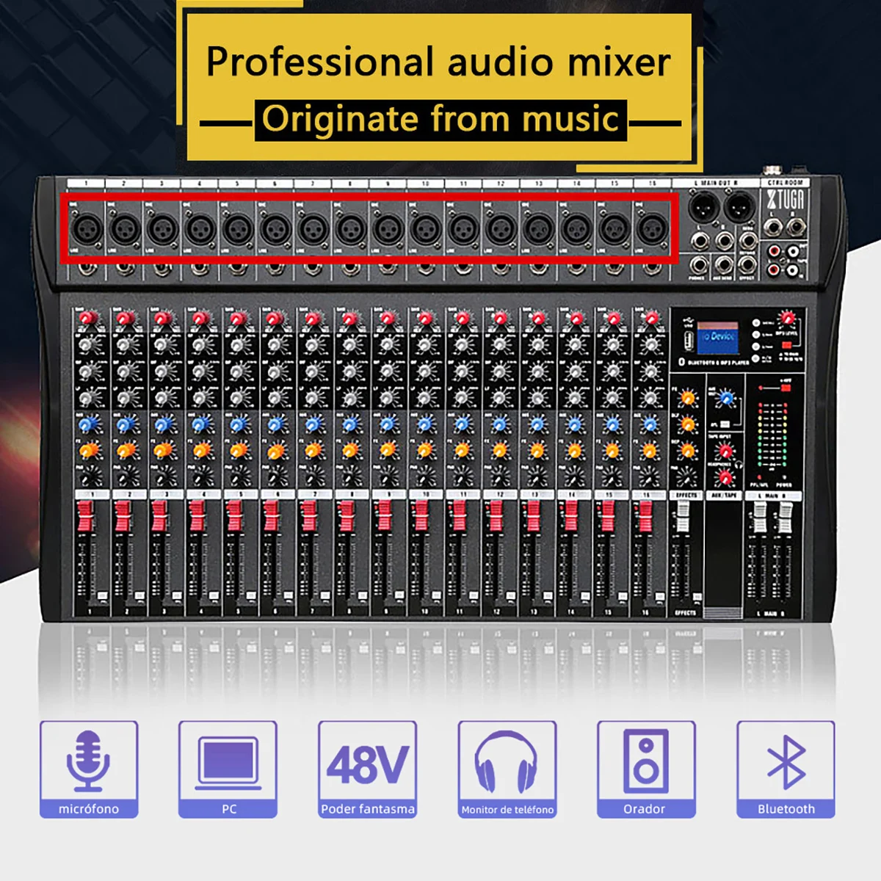Click the red TAPE INPUT knob

click(725, 450)
